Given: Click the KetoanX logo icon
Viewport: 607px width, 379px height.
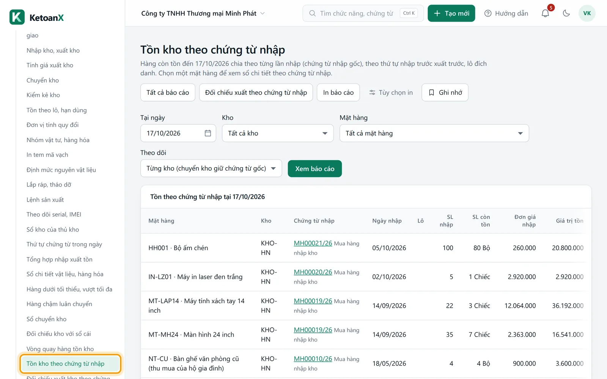Looking at the screenshot, I should [x=17, y=17].
